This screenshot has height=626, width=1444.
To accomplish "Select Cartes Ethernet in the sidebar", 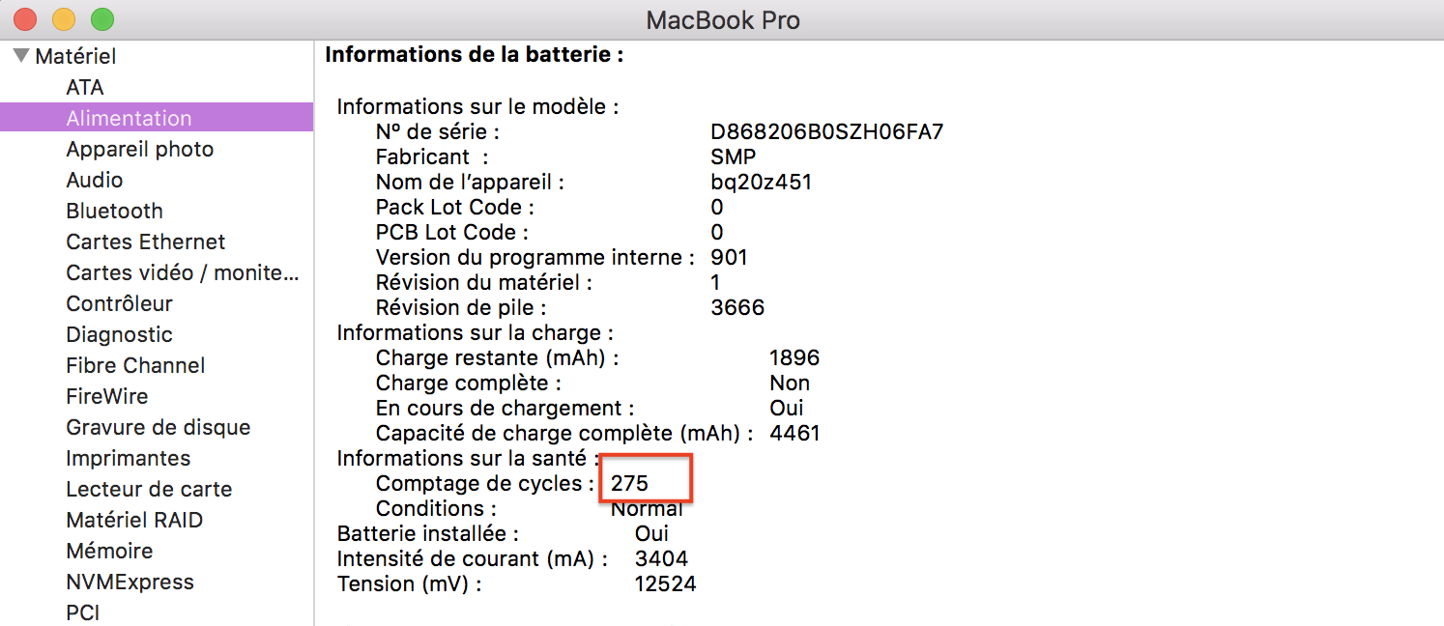I will pyautogui.click(x=145, y=242).
